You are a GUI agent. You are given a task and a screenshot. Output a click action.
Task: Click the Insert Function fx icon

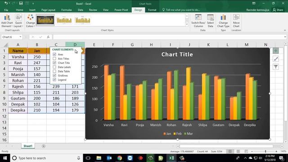click(48, 37)
